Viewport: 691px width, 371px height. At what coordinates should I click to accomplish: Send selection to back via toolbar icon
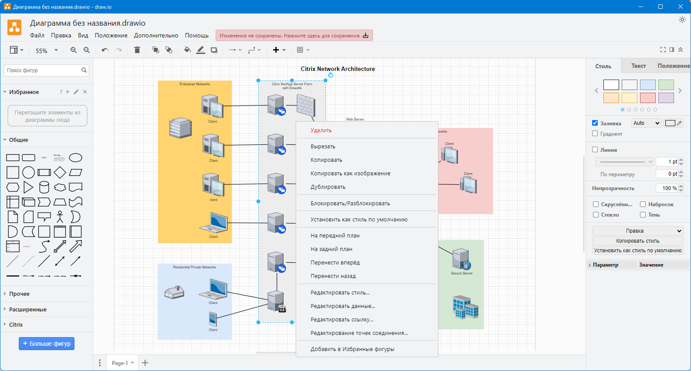(169, 50)
